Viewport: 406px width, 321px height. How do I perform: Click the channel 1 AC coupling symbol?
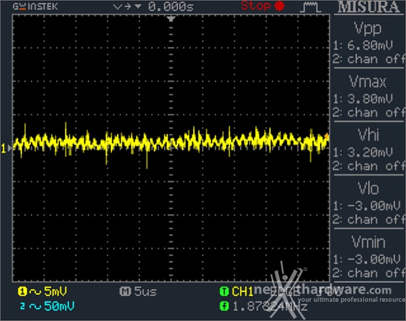pos(35,292)
